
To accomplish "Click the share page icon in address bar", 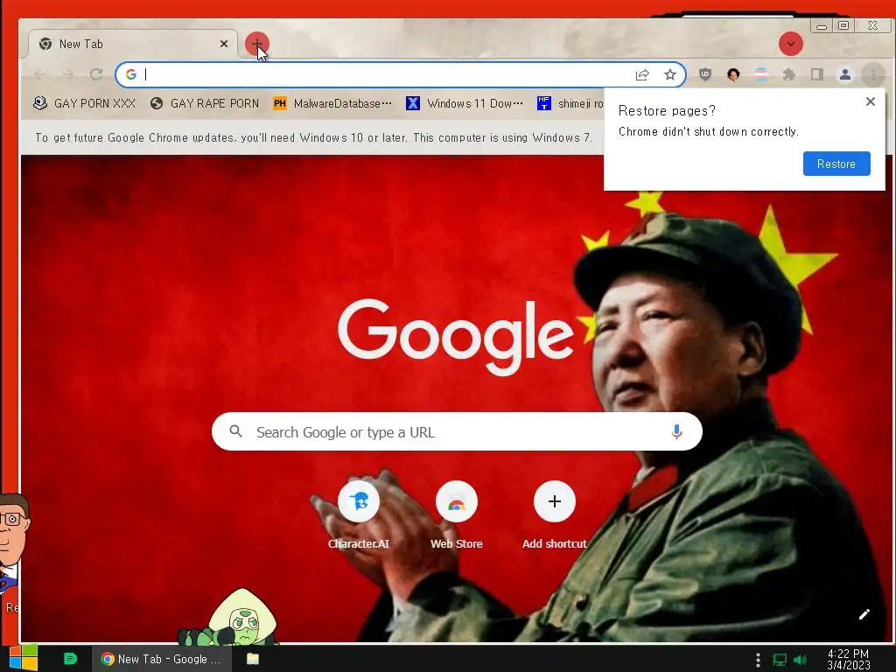I will pos(642,75).
